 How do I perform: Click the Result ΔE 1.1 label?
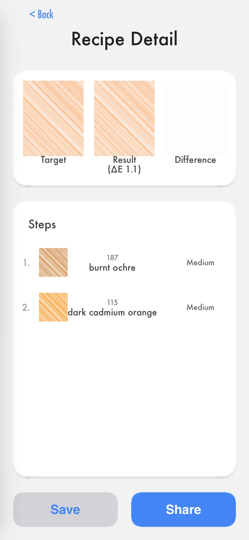point(124,165)
